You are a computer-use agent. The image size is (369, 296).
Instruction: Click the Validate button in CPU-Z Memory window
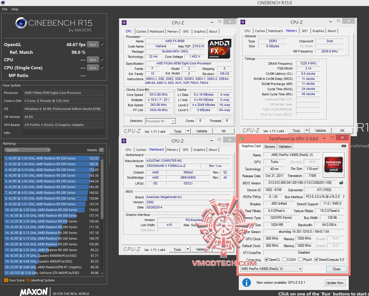(x=320, y=131)
